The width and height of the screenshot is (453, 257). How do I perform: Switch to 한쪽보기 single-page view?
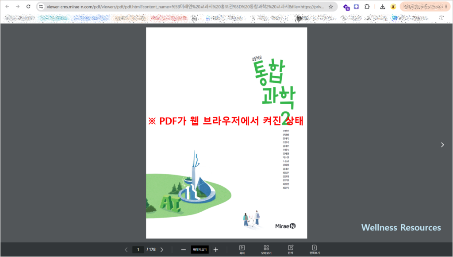pos(315,249)
